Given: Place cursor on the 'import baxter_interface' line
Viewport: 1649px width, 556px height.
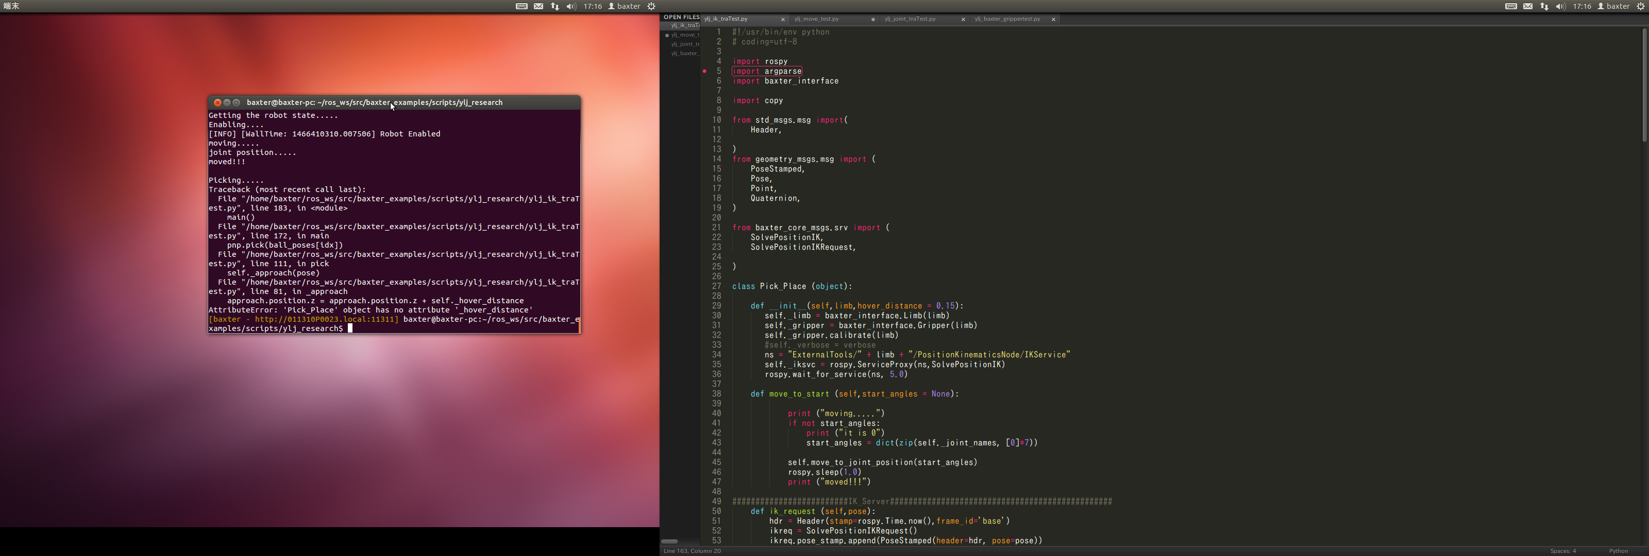Looking at the screenshot, I should 785,81.
